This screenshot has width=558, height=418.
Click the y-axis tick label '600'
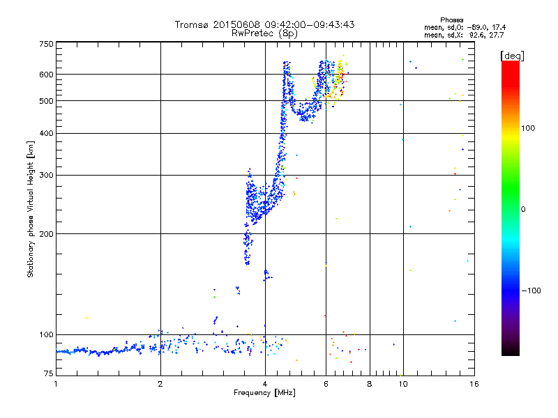(46, 75)
